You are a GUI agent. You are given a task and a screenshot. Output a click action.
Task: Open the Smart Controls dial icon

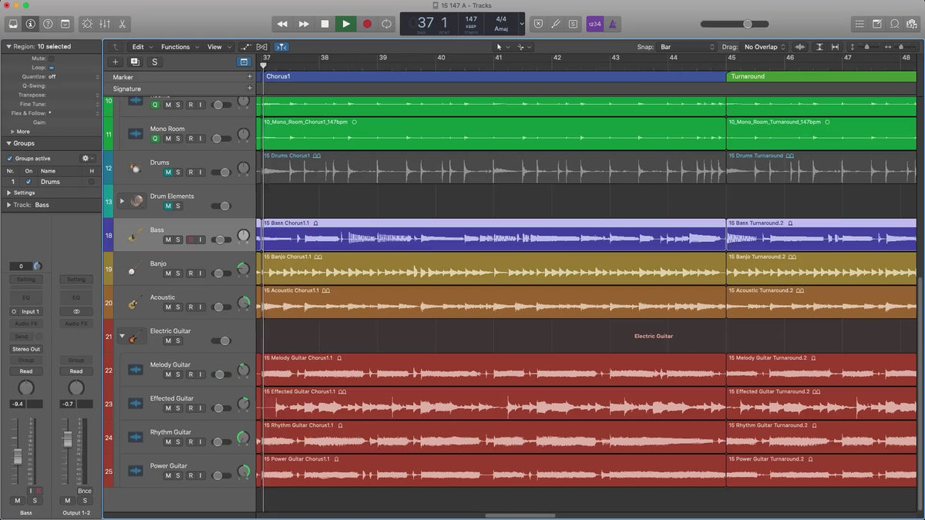tap(86, 24)
